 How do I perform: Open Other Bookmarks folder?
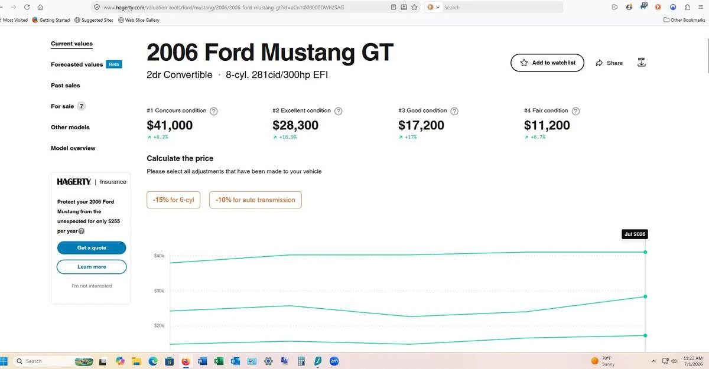(684, 20)
